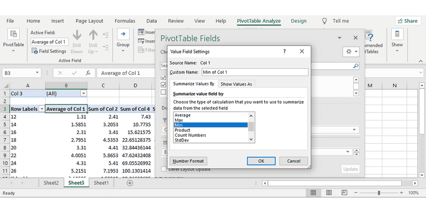Click the OK button in Value Field Settings
Viewport: 426px width, 213px height.
point(261,161)
